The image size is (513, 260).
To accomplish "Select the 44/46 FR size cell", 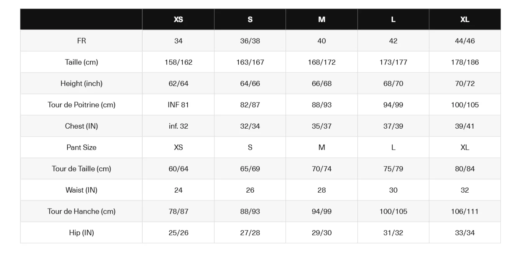I will click(465, 41).
